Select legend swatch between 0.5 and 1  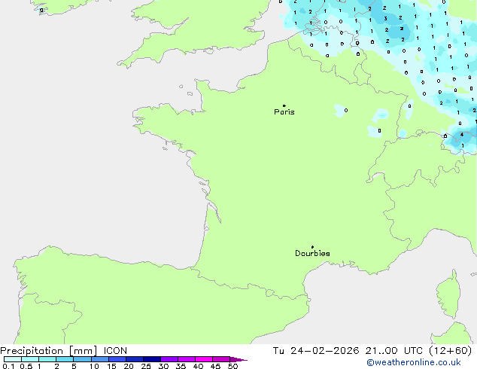[30, 359]
